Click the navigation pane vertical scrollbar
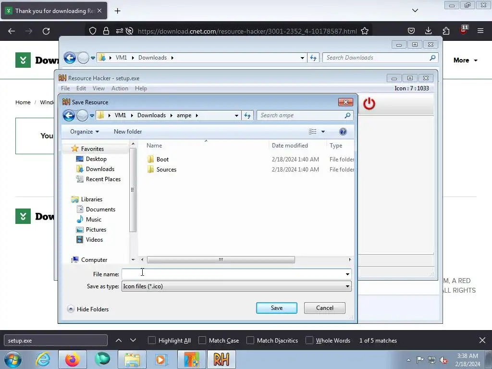 pos(133,190)
